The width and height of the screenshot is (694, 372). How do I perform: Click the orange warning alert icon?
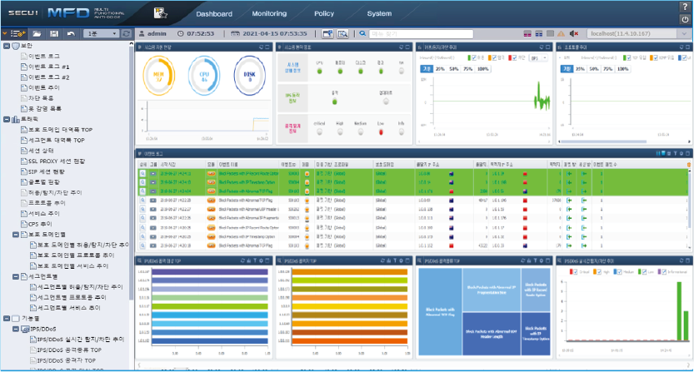coord(562,34)
